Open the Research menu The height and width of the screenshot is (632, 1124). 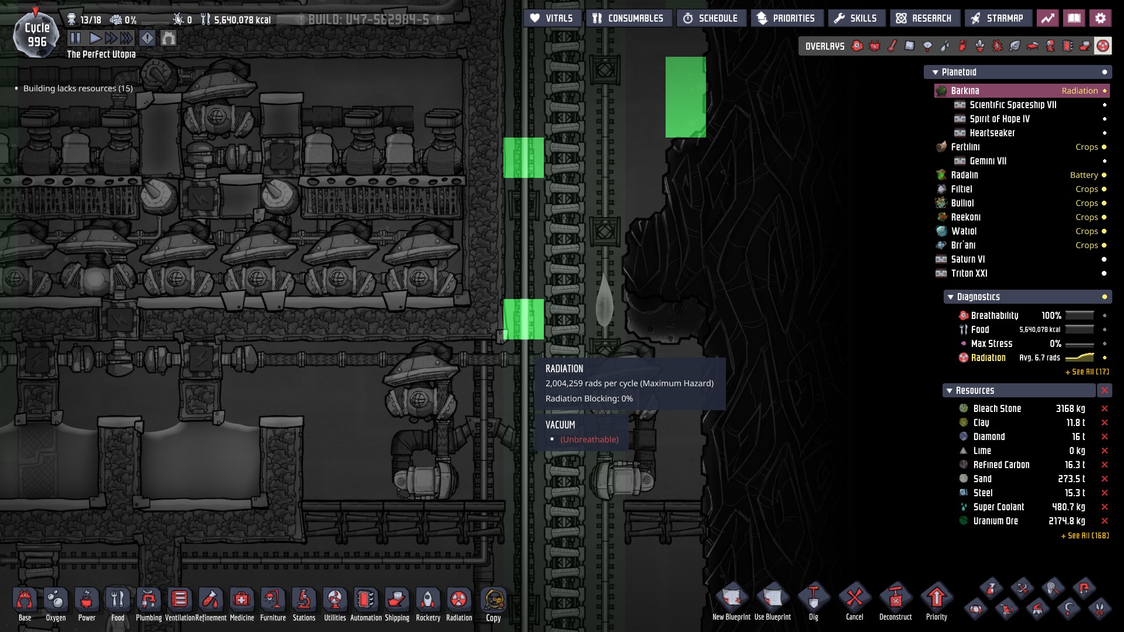click(924, 18)
